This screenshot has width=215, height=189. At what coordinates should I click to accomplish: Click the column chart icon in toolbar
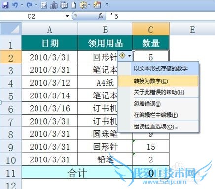click(54, 5)
